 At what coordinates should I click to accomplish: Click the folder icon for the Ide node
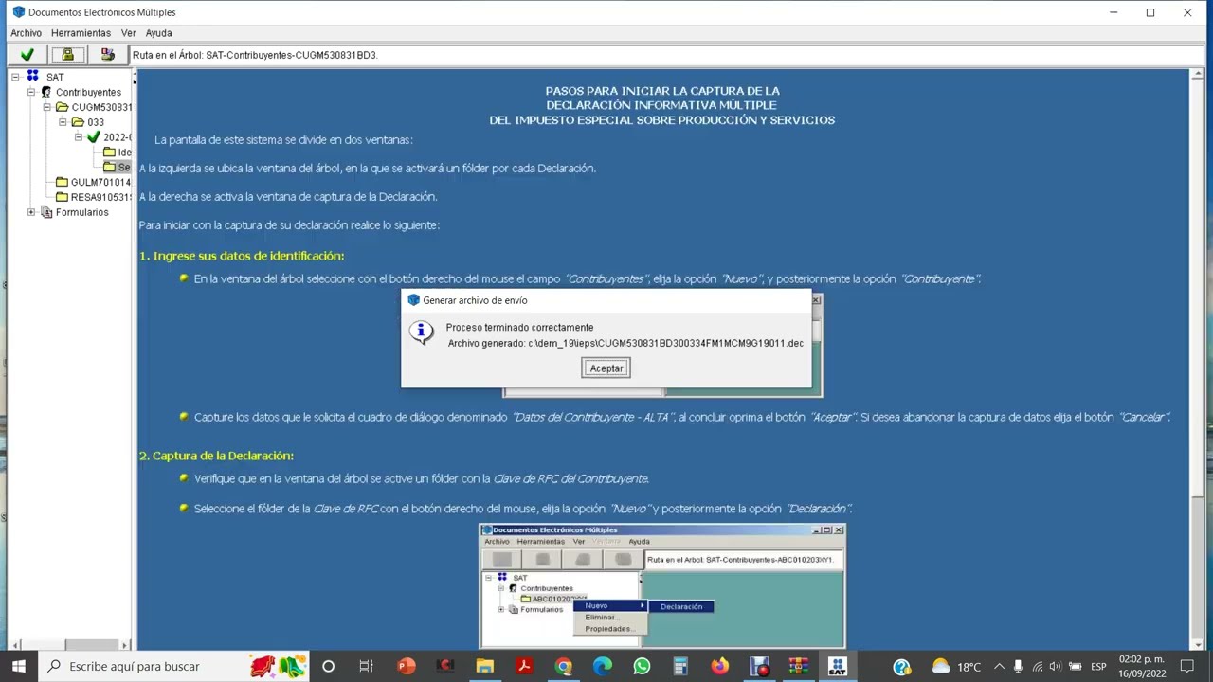[109, 153]
